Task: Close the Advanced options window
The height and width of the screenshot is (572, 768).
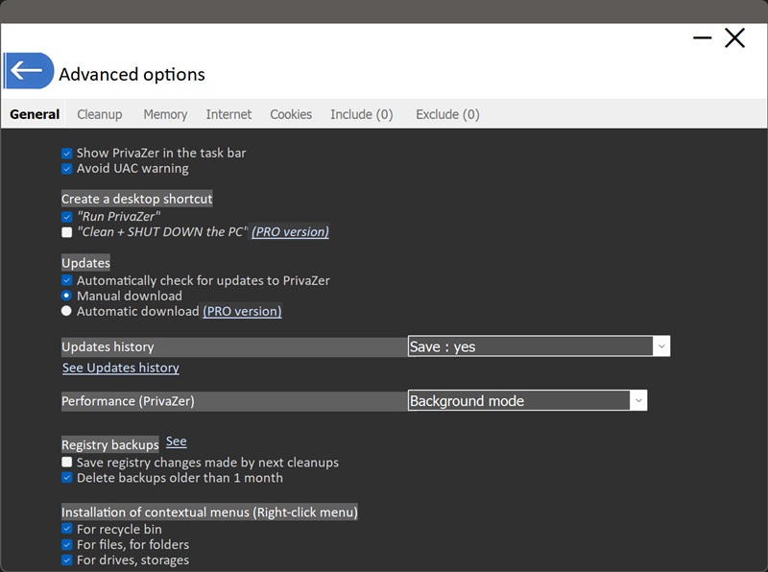Action: pos(734,37)
